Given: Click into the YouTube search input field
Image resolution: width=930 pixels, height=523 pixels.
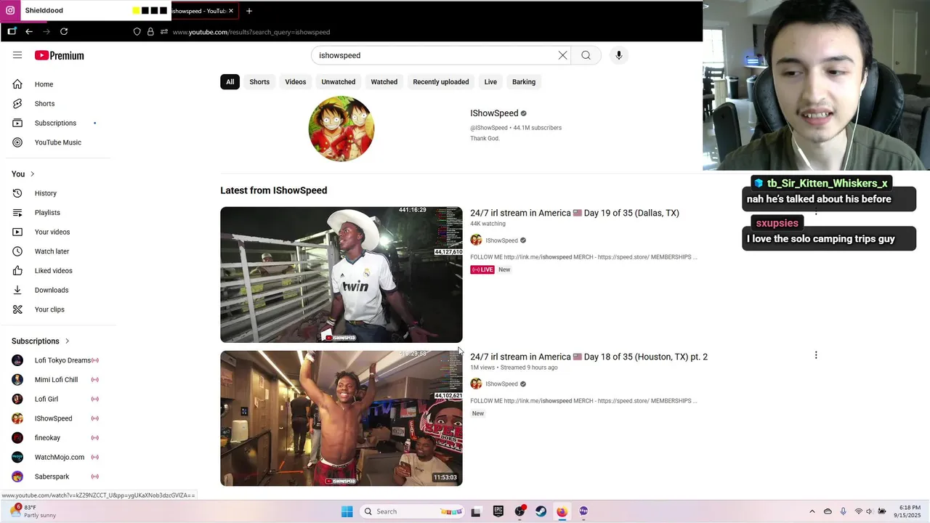Looking at the screenshot, I should (434, 55).
